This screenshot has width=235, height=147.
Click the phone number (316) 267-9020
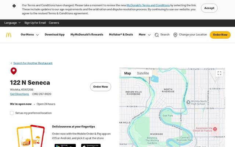click(41, 94)
